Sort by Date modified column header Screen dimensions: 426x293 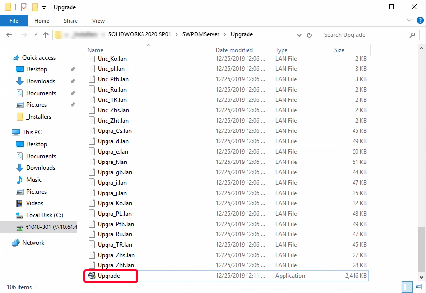pos(234,50)
